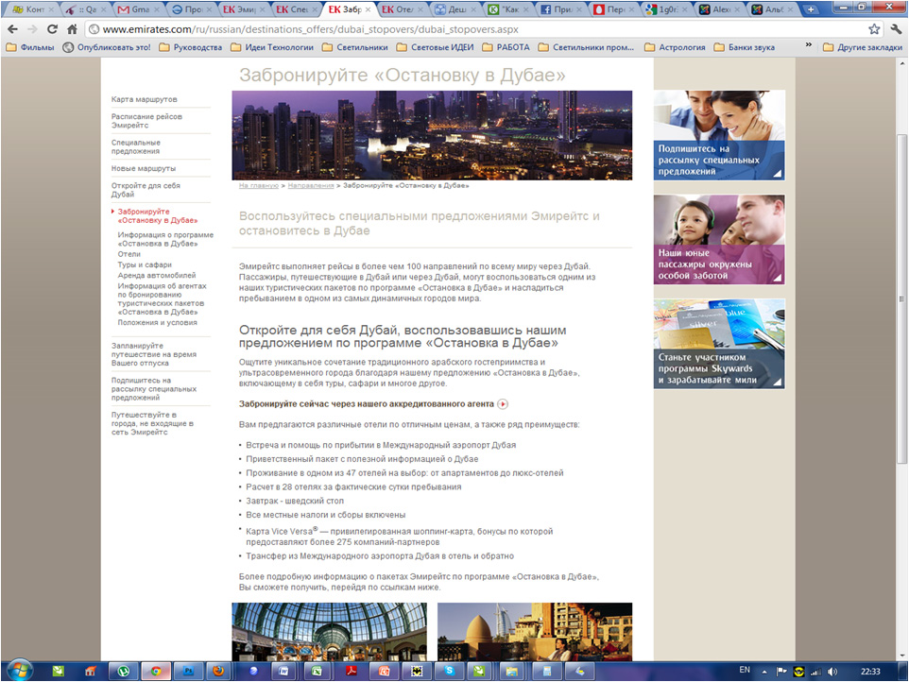Click the browser forward arrow
The image size is (909, 682).
coord(32,29)
